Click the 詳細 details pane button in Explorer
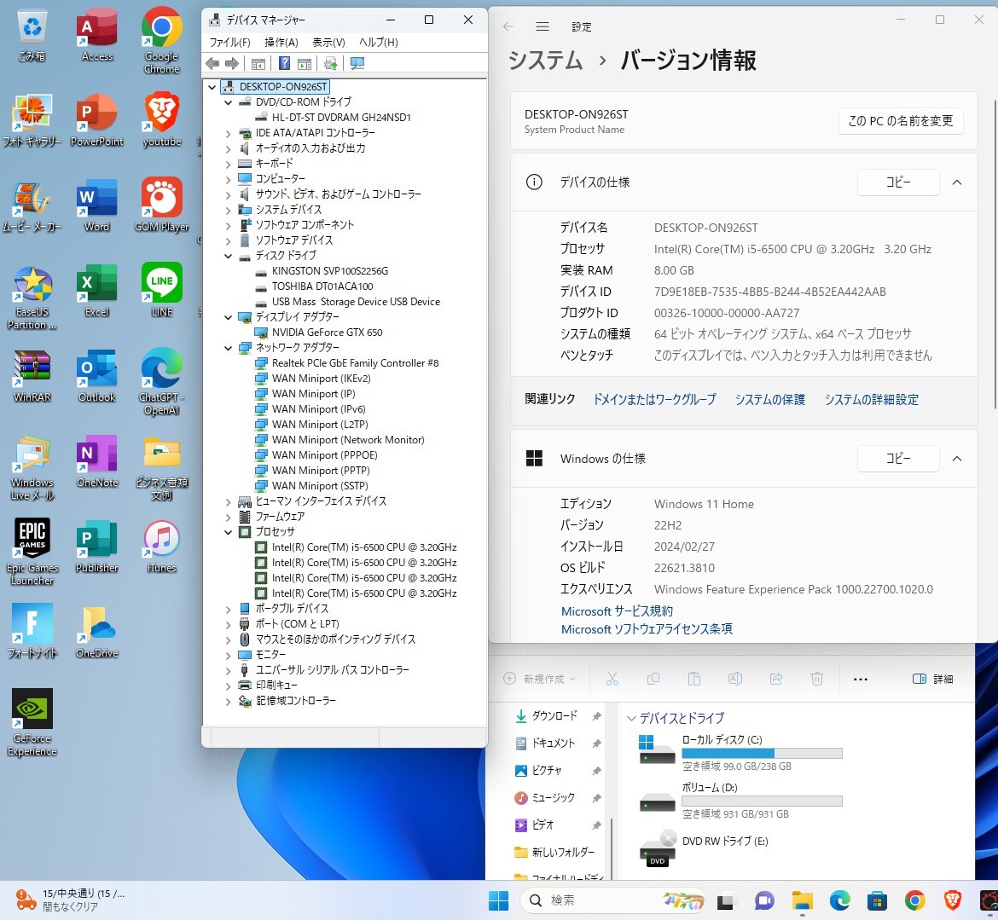The image size is (998, 920). pyautogui.click(x=932, y=679)
